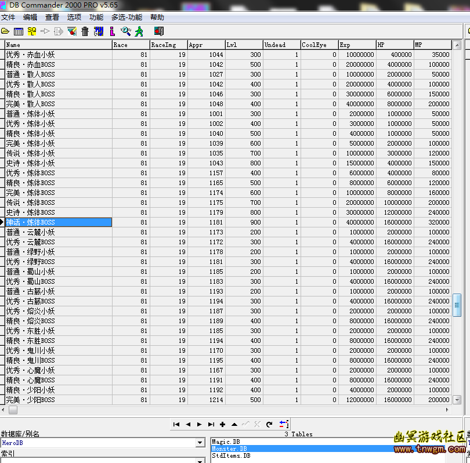470x463 pixels.
Task: Click the MP column header
Action: (x=433, y=45)
